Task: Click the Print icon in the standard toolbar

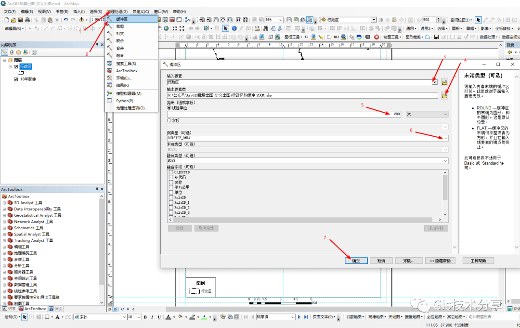Action: click(27, 20)
